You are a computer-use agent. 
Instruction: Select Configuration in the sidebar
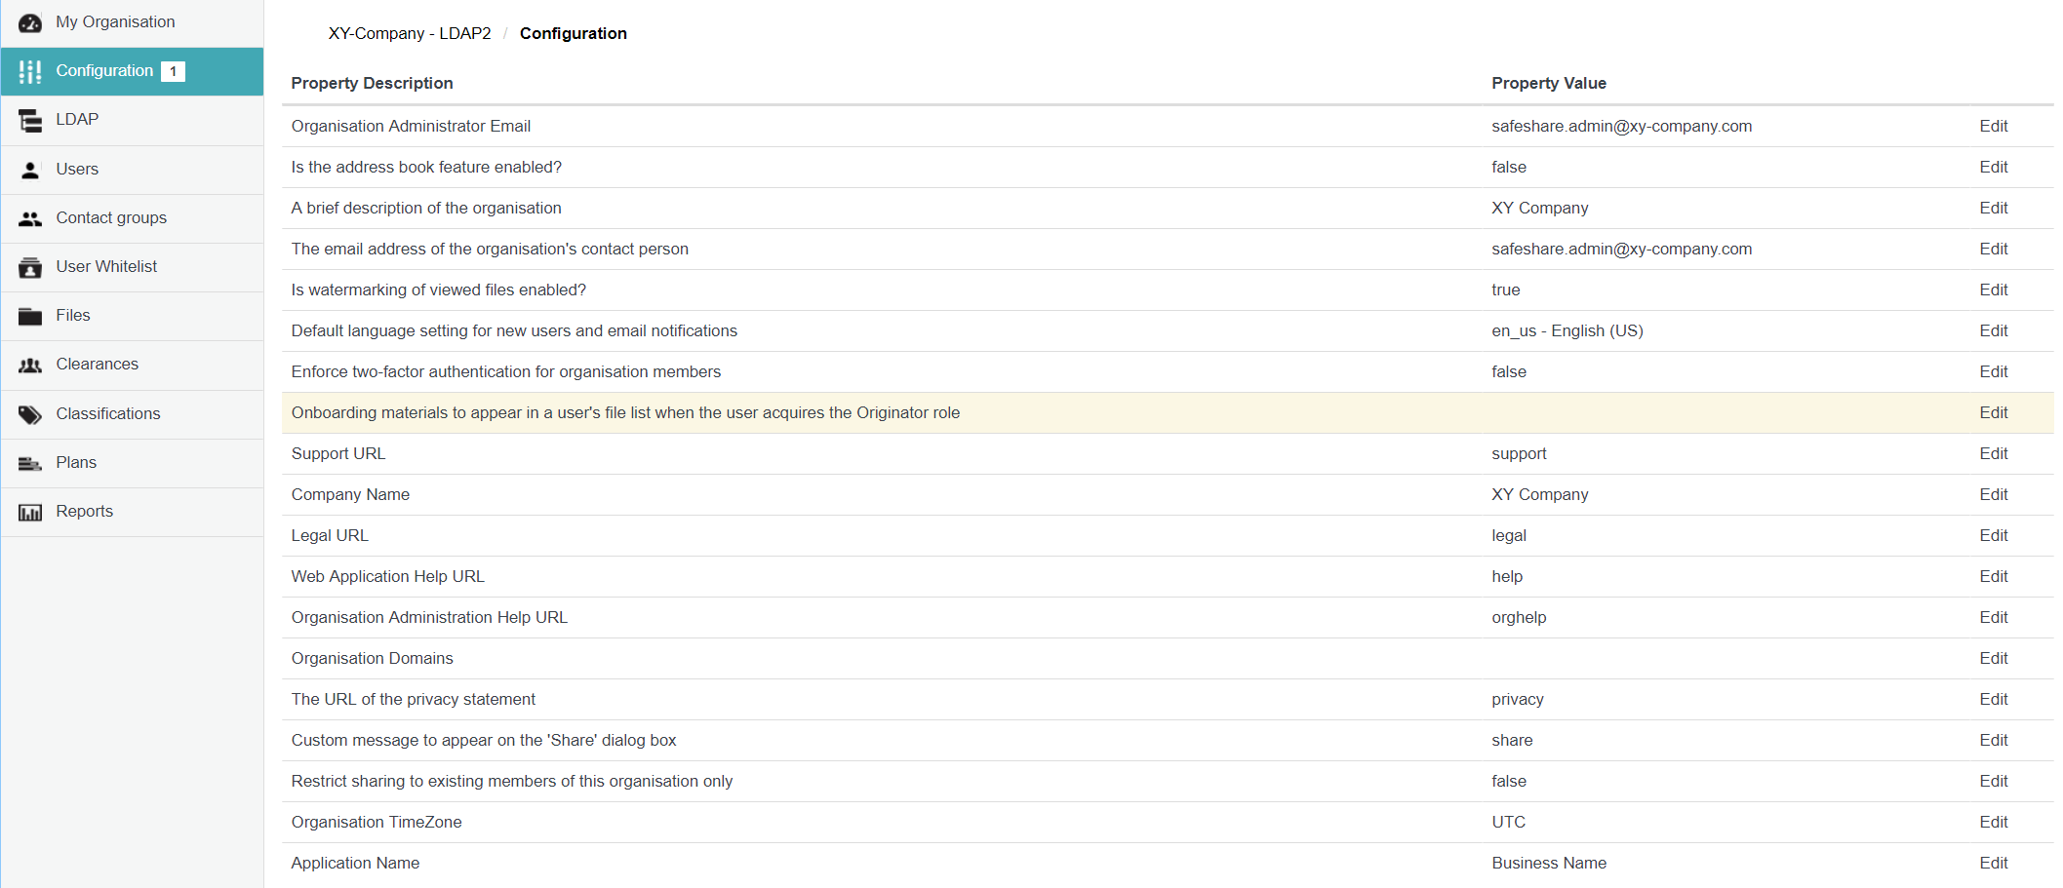coord(132,71)
